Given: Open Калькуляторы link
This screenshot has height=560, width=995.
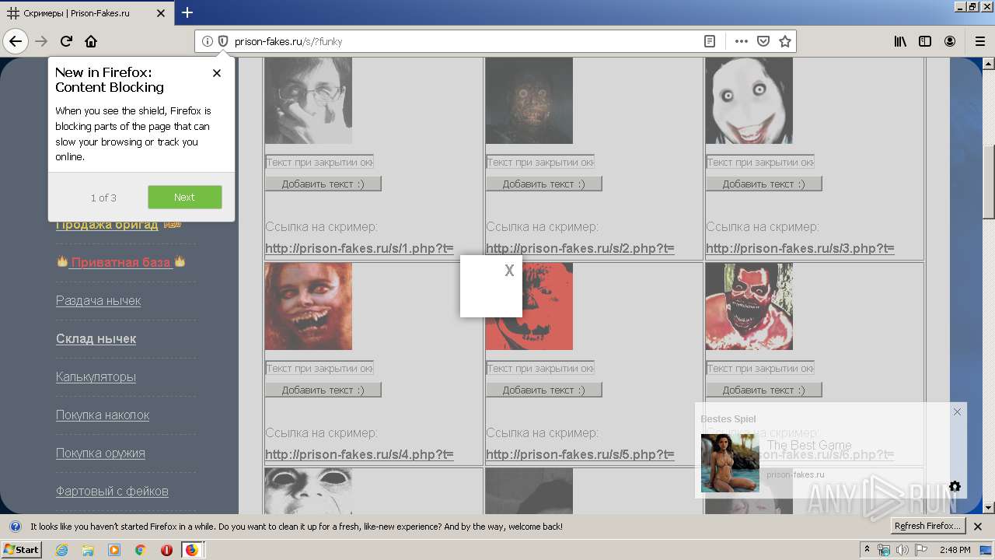Looking at the screenshot, I should 96,376.
